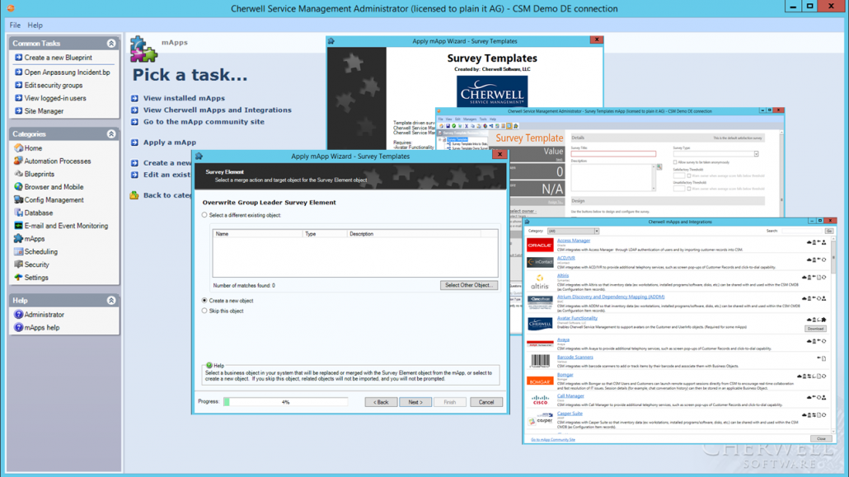The image size is (849, 477).
Task: Open the Go to mApp Community Site link
Action: pyautogui.click(x=553, y=440)
